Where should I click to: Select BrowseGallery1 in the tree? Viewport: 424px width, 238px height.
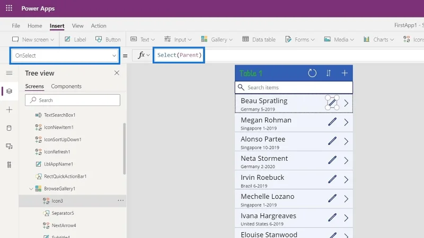59,189
